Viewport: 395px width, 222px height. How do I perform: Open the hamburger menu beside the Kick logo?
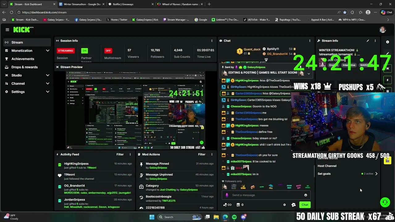[7, 30]
